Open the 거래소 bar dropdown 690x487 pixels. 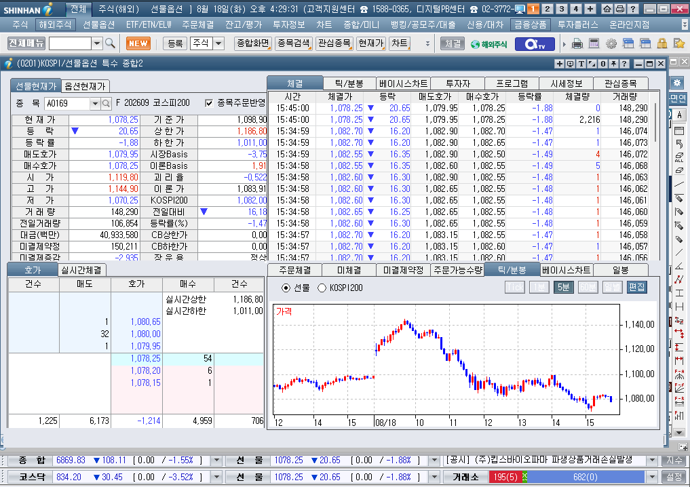pos(652,477)
